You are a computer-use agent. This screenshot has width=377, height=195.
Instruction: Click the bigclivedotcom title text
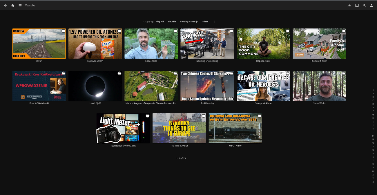pyautogui.click(x=95, y=61)
